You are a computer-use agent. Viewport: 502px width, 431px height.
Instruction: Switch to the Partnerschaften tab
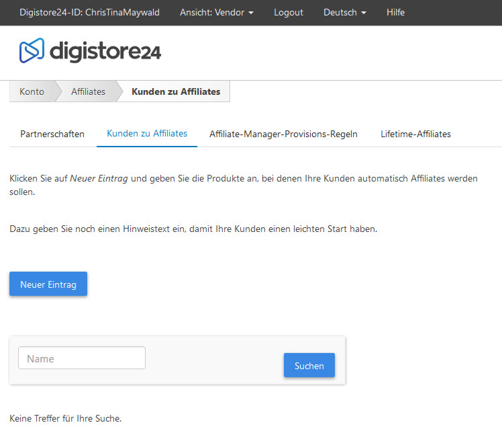click(x=52, y=134)
